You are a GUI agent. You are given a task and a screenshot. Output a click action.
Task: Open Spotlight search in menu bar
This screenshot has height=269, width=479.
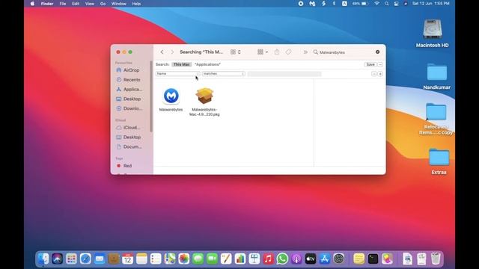pos(387,4)
